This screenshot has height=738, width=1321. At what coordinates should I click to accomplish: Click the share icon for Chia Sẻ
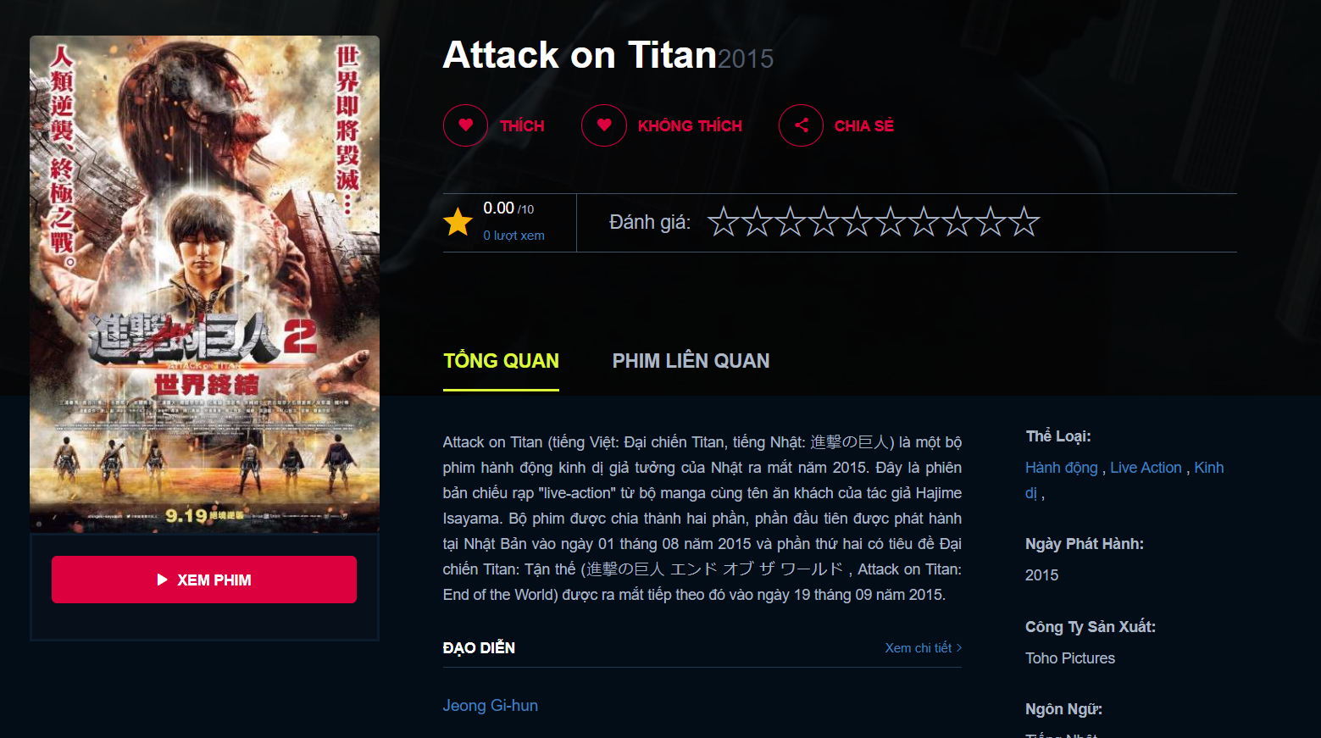coord(801,125)
